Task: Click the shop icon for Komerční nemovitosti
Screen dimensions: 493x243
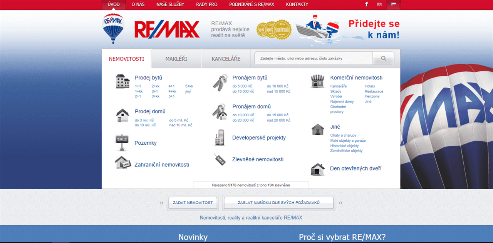Action: click(318, 81)
